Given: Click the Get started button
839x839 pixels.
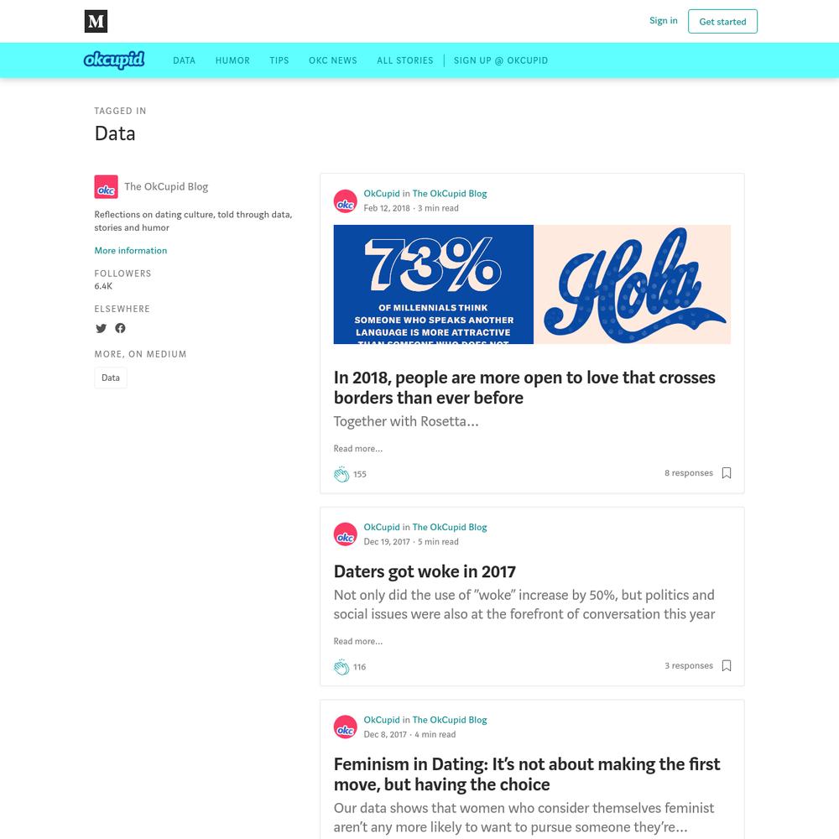Looking at the screenshot, I should [722, 22].
